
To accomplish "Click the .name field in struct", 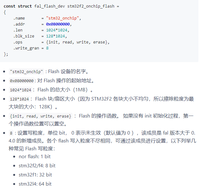I will (19, 18).
